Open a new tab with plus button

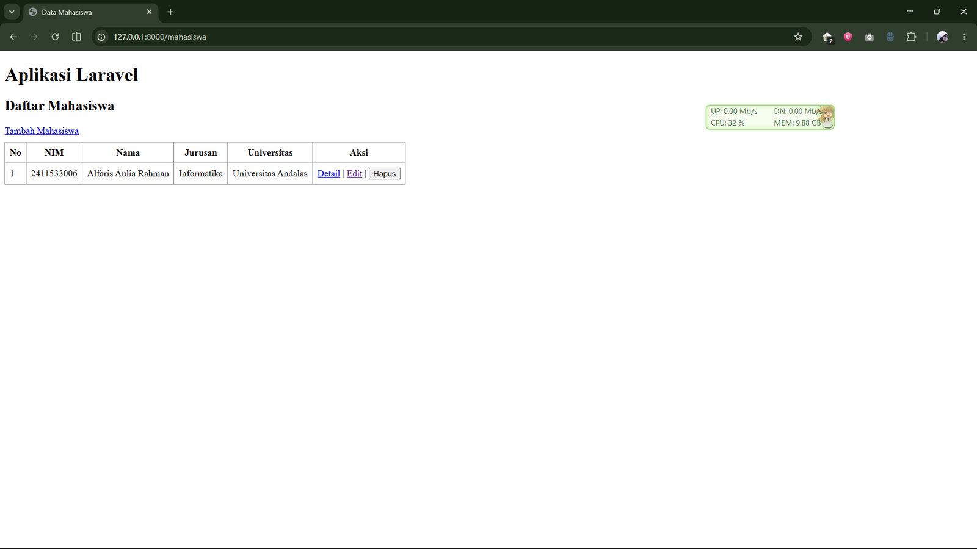point(170,12)
